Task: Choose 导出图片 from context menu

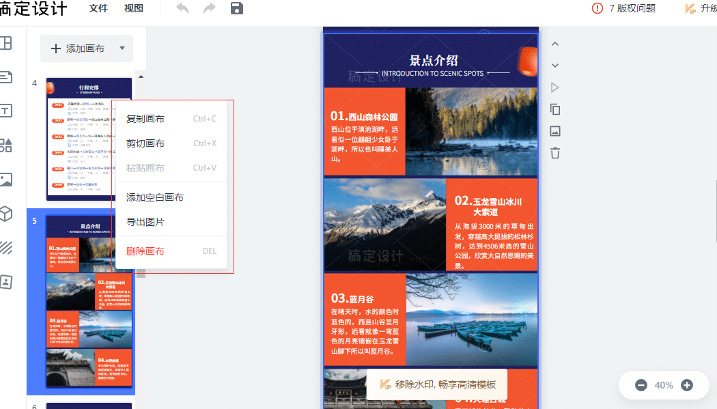Action: click(x=171, y=222)
